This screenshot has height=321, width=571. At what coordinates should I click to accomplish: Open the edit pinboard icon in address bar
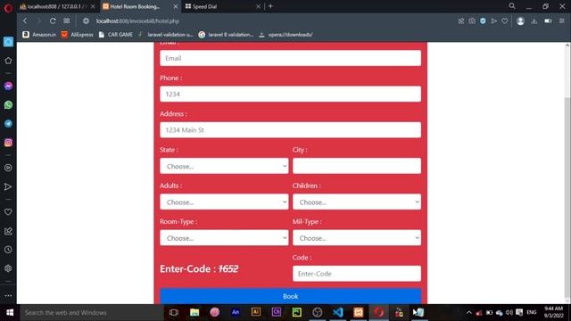point(461,21)
